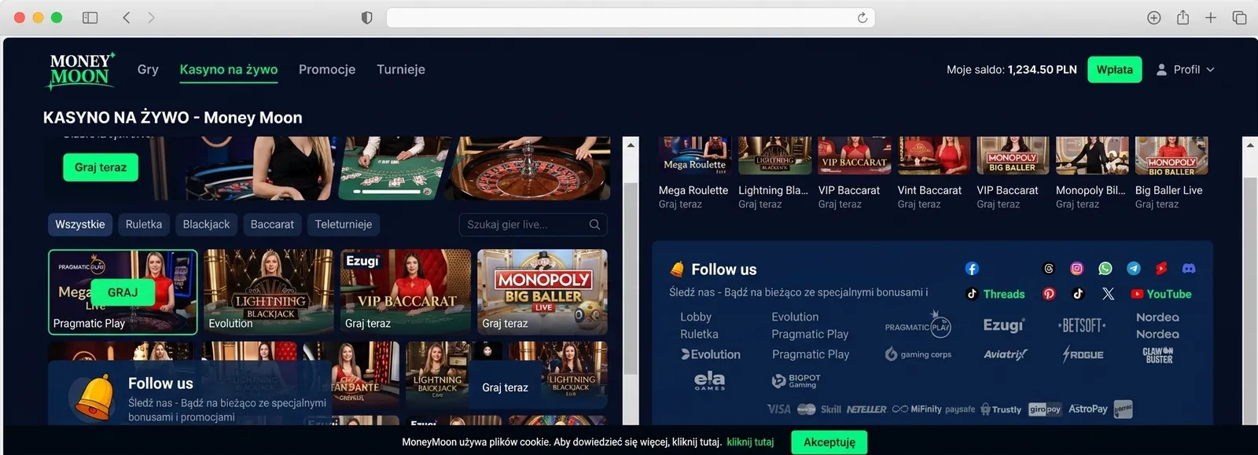Click the Clawbuster provider logo

(x=1157, y=355)
